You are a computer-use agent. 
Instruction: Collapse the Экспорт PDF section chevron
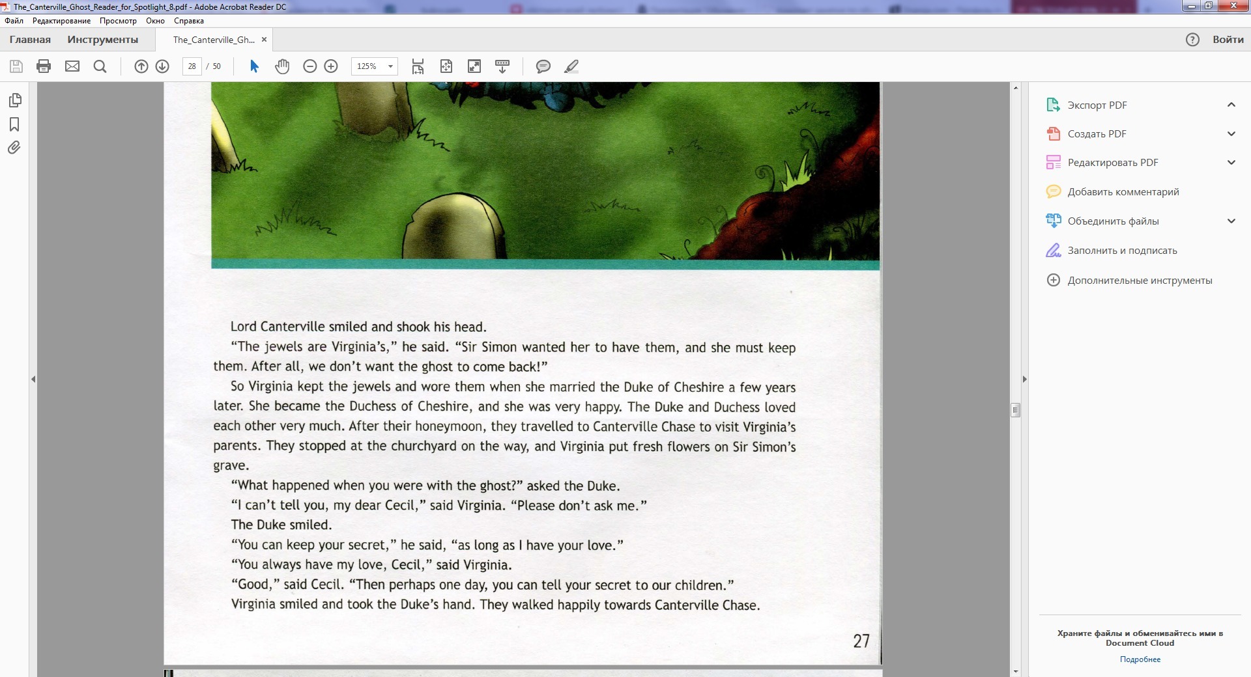pos(1231,105)
